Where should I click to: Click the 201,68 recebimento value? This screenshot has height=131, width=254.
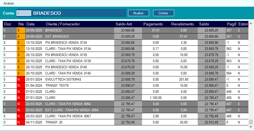pos(184,79)
